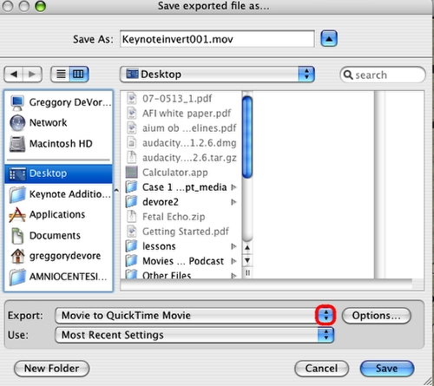
Task: Click the Options... button
Action: point(377,316)
